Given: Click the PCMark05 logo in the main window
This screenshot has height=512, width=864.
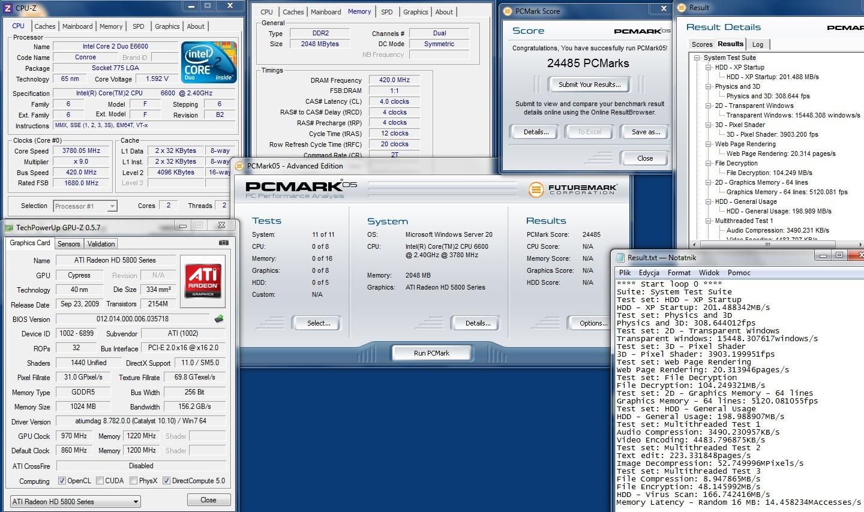Looking at the screenshot, I should click(x=301, y=189).
